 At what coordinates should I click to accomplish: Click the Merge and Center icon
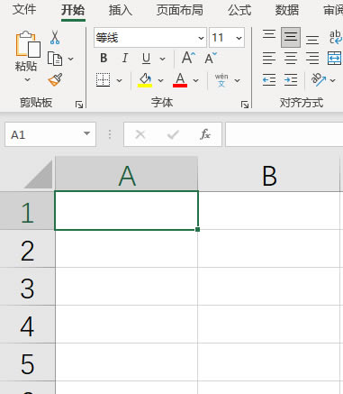[334, 59]
